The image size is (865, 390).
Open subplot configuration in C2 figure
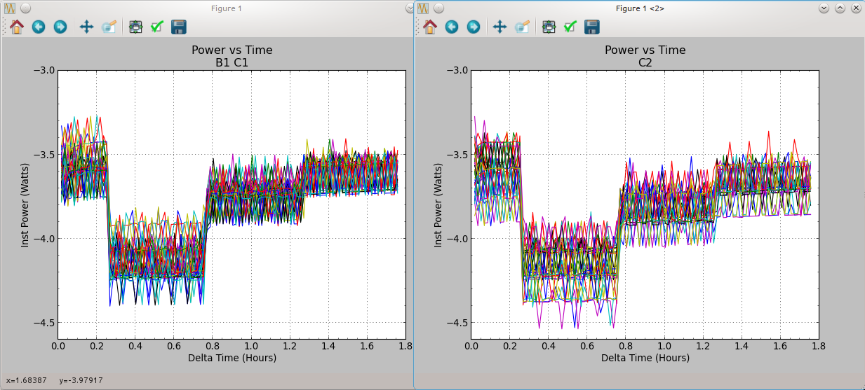549,27
